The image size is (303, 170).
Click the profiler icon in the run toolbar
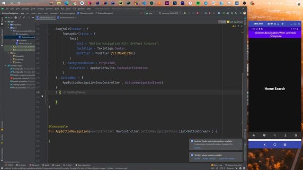click(205, 13)
